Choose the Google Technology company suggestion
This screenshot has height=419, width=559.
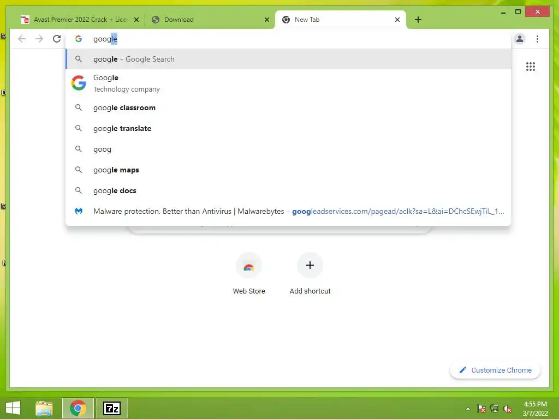coord(288,83)
